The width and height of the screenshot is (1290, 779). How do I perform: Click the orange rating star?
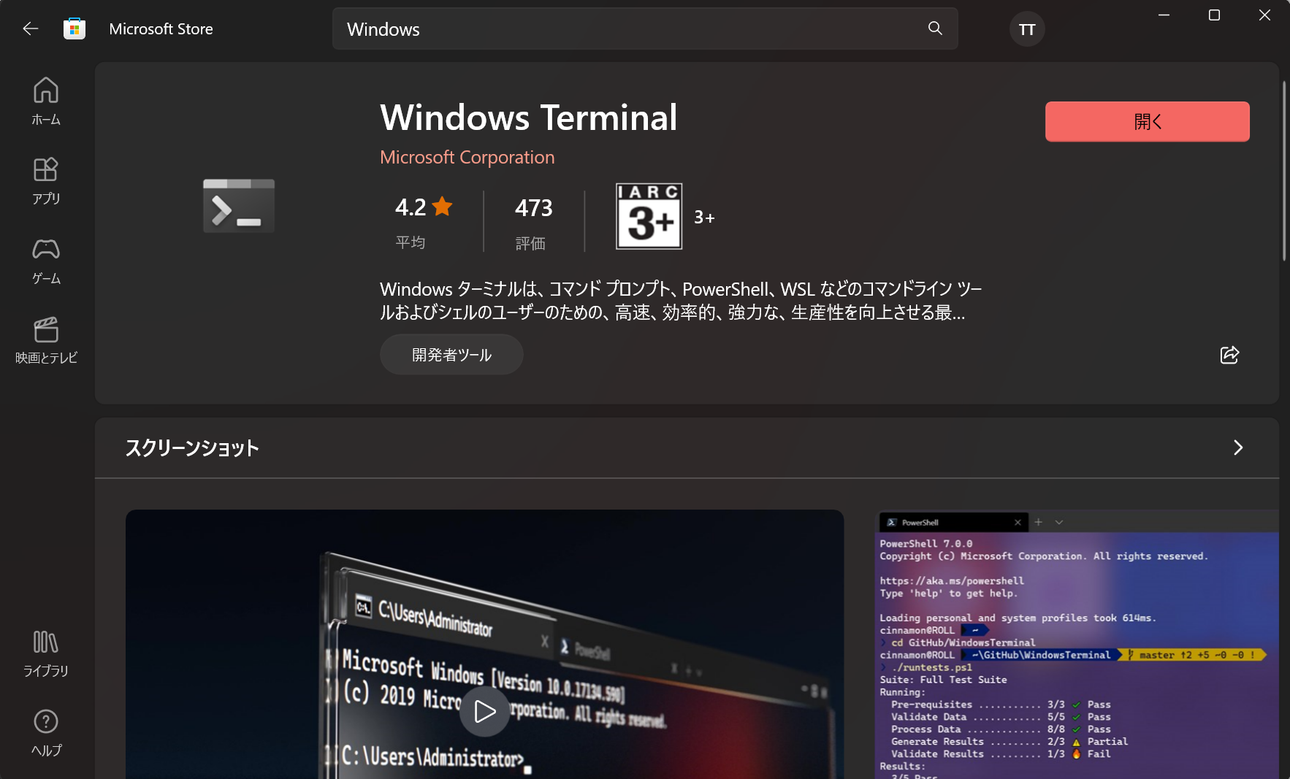tap(442, 207)
